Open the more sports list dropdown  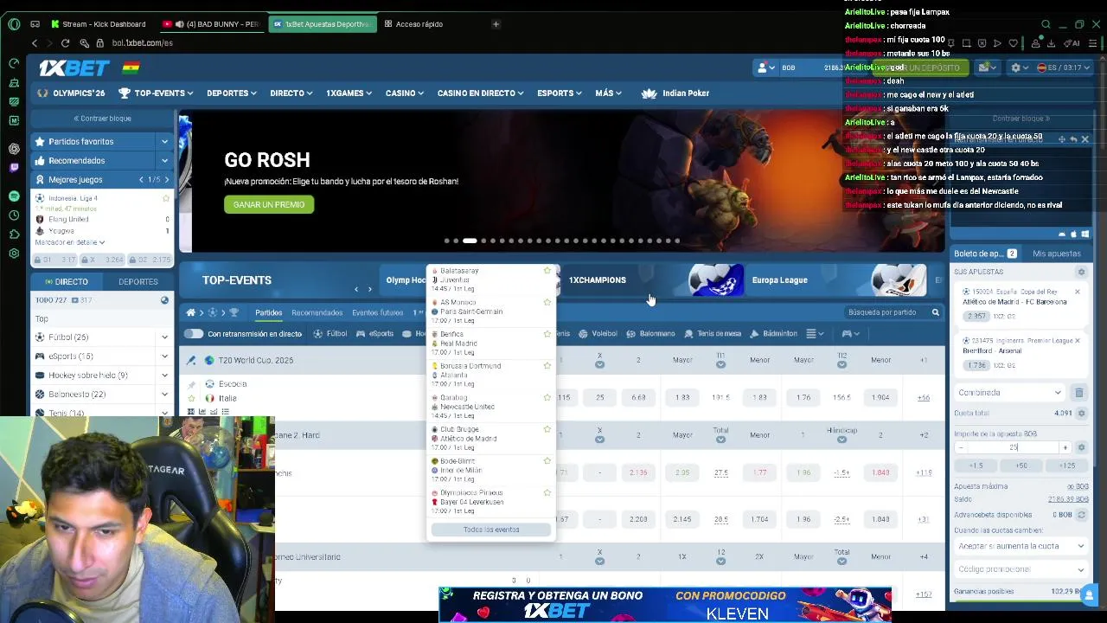coord(814,334)
